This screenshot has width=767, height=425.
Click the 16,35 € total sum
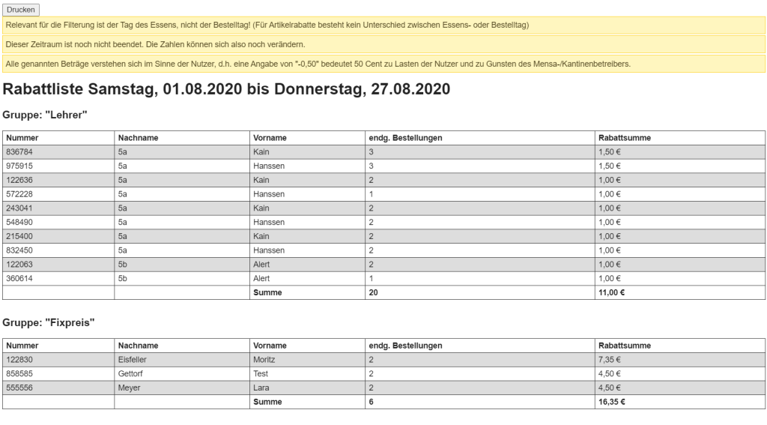(611, 402)
